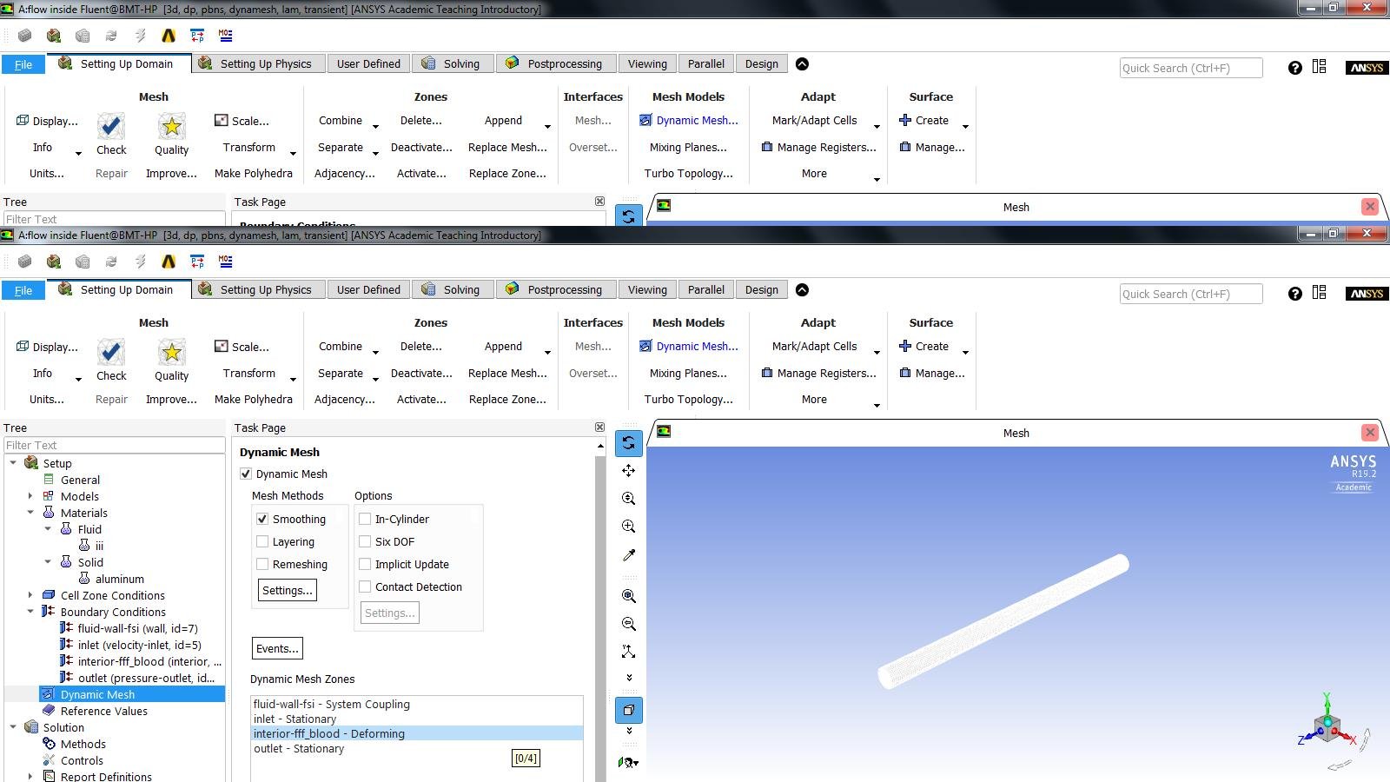The height and width of the screenshot is (782, 1390).
Task: Enable the Layering mesh method
Action: coord(262,541)
